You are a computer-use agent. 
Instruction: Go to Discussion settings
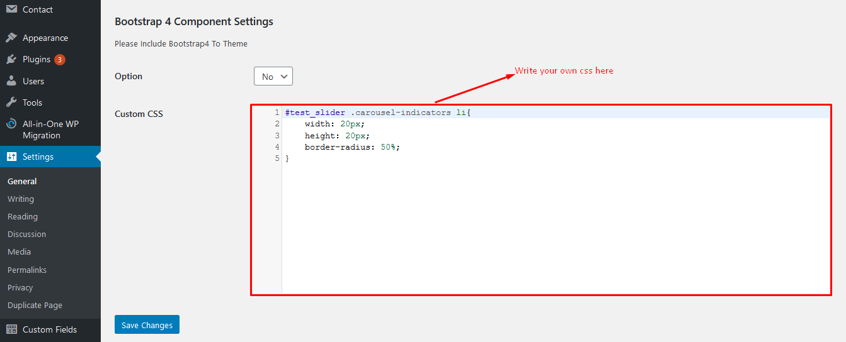click(x=26, y=234)
